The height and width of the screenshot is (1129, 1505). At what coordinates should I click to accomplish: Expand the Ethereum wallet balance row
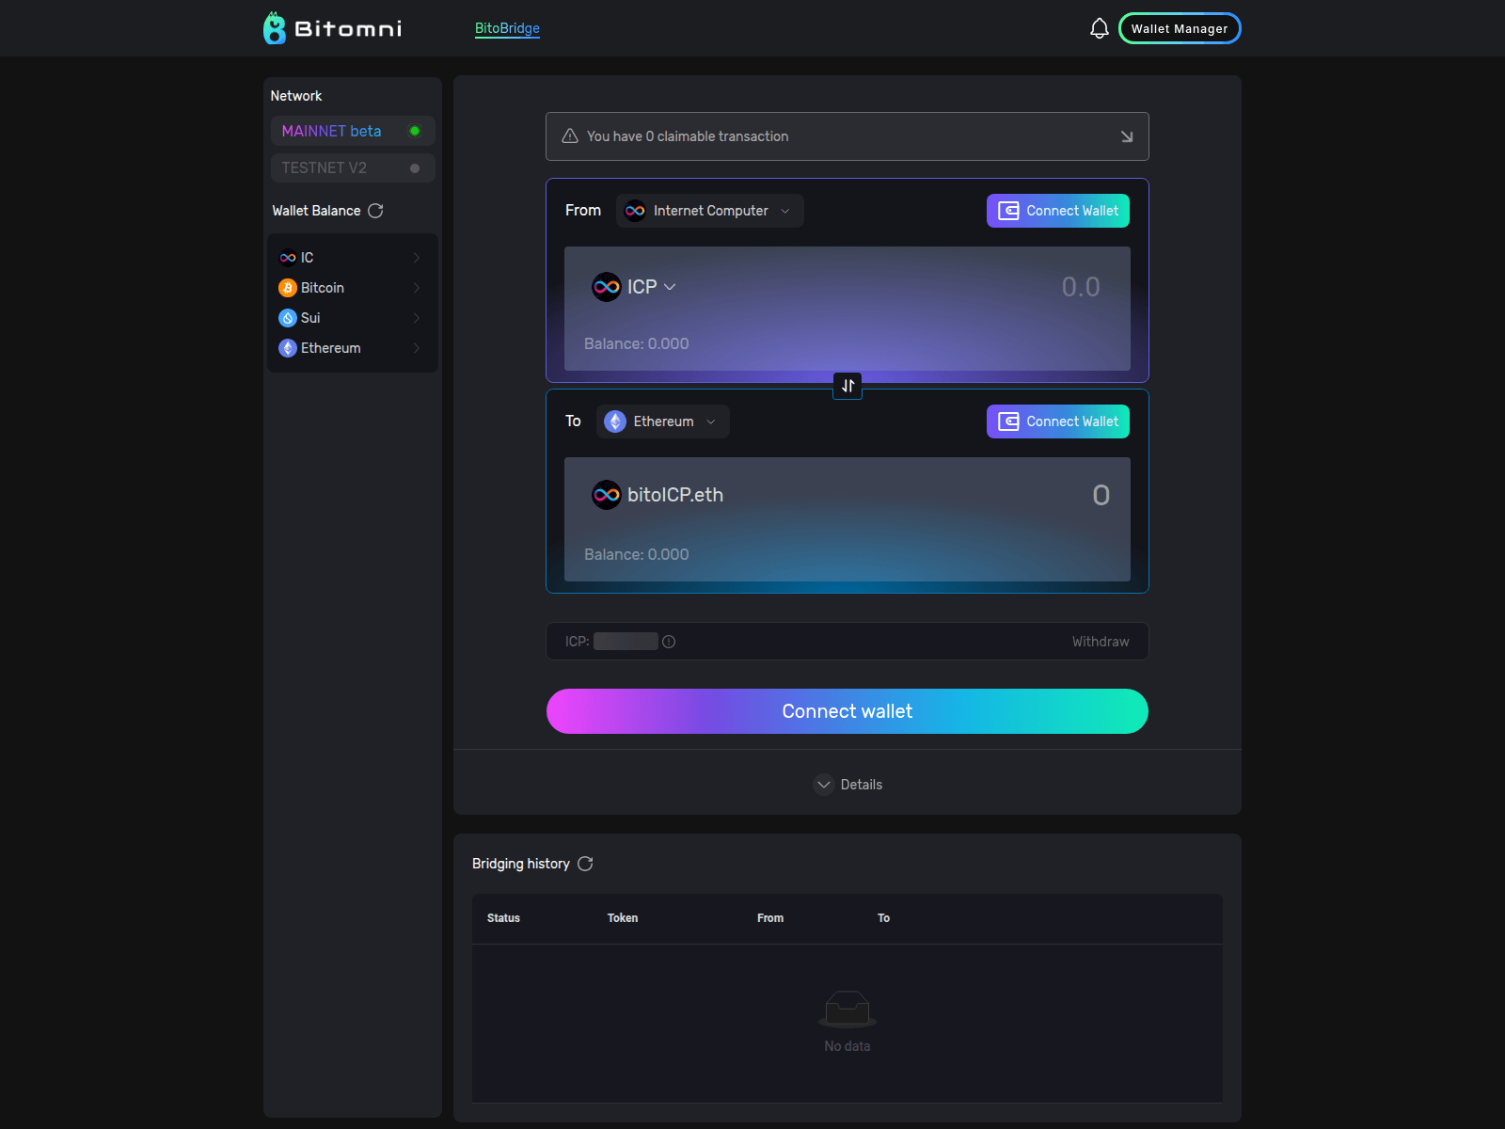(x=353, y=348)
